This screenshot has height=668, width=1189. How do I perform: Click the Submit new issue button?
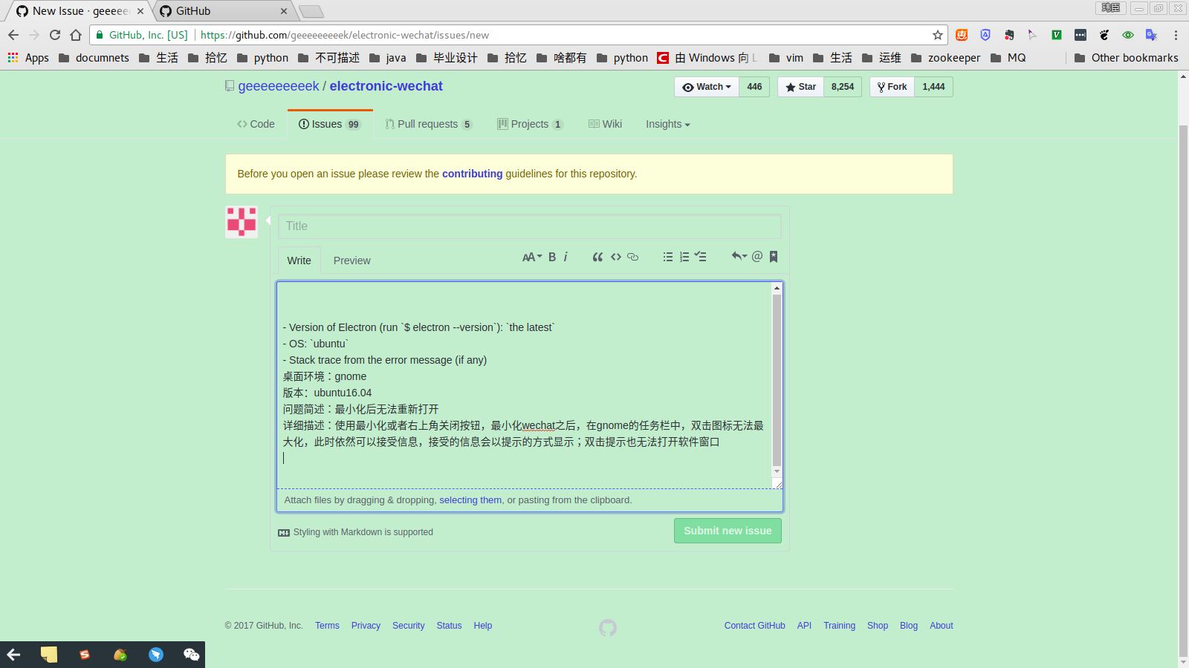coord(727,530)
